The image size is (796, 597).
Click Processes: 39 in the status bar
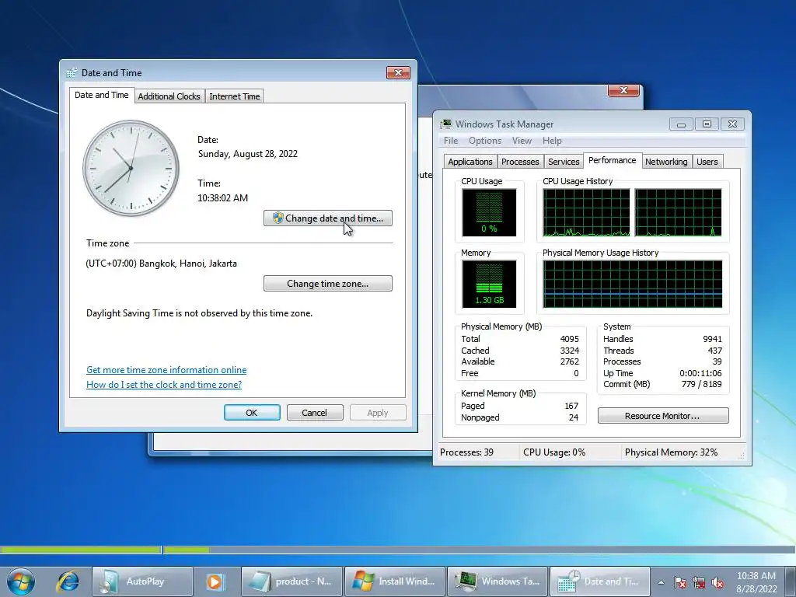click(466, 452)
